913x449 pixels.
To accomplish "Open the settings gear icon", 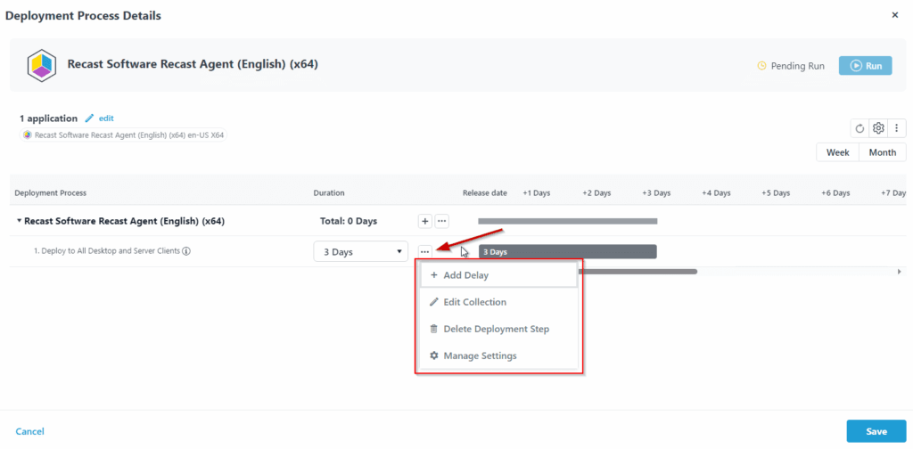I will coord(878,128).
